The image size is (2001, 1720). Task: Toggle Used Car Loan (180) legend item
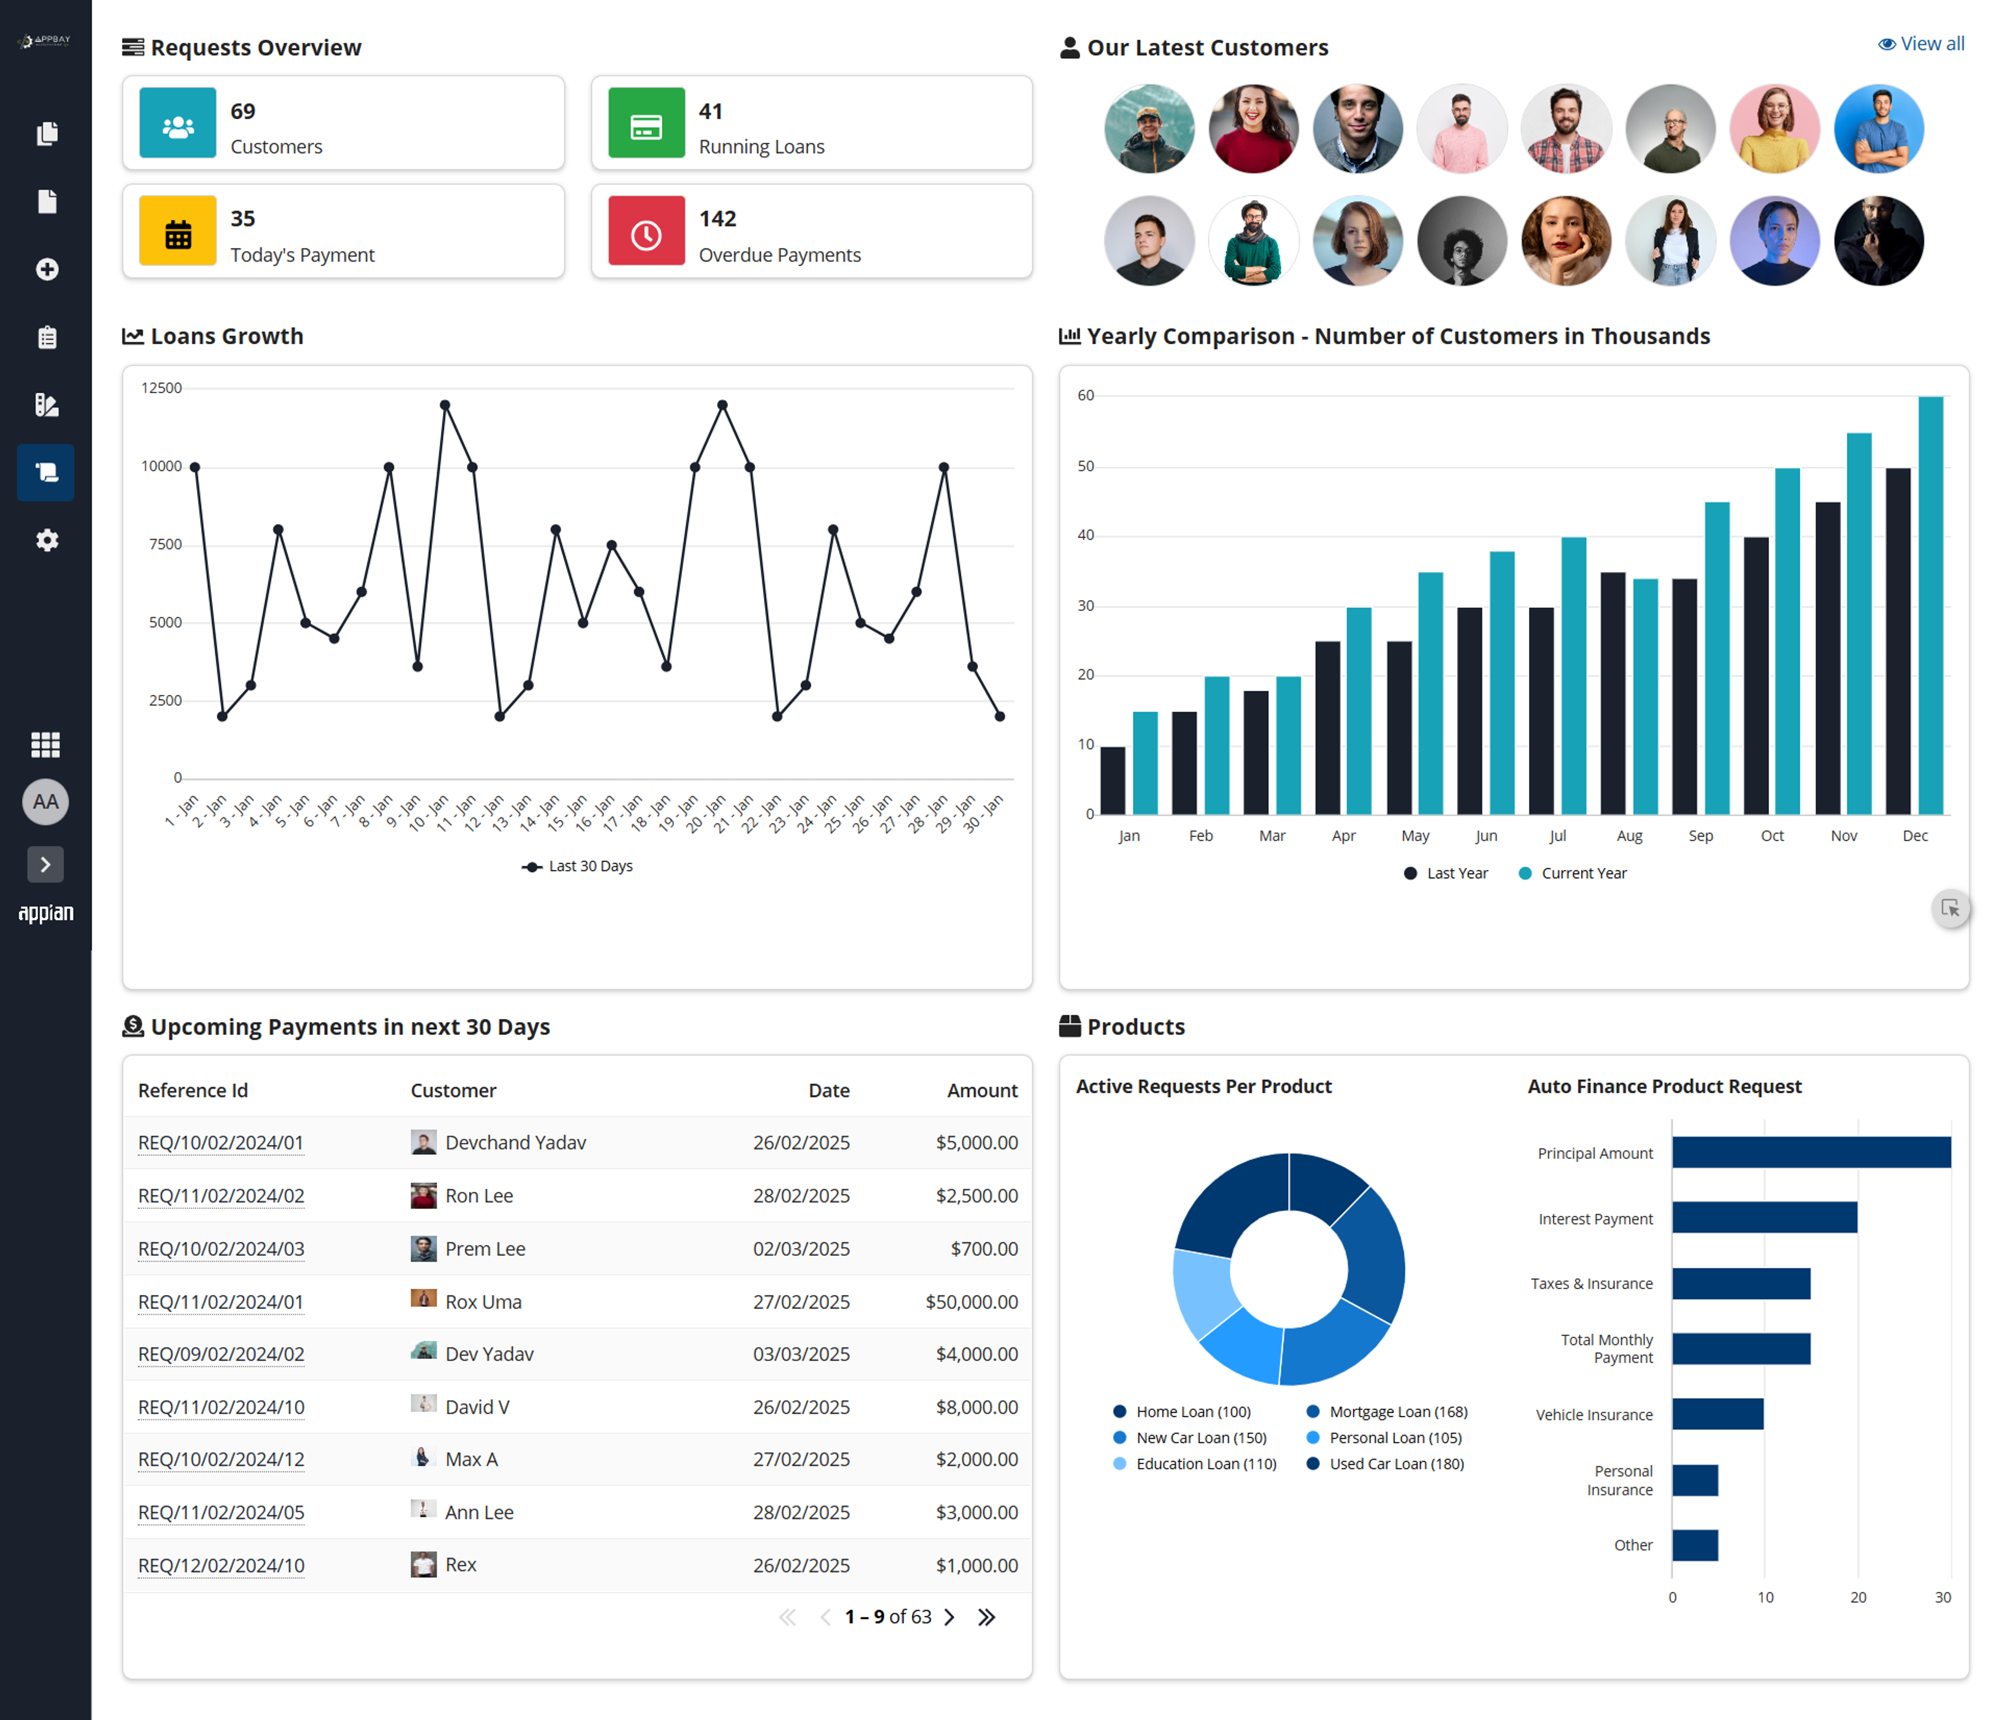1385,1463
